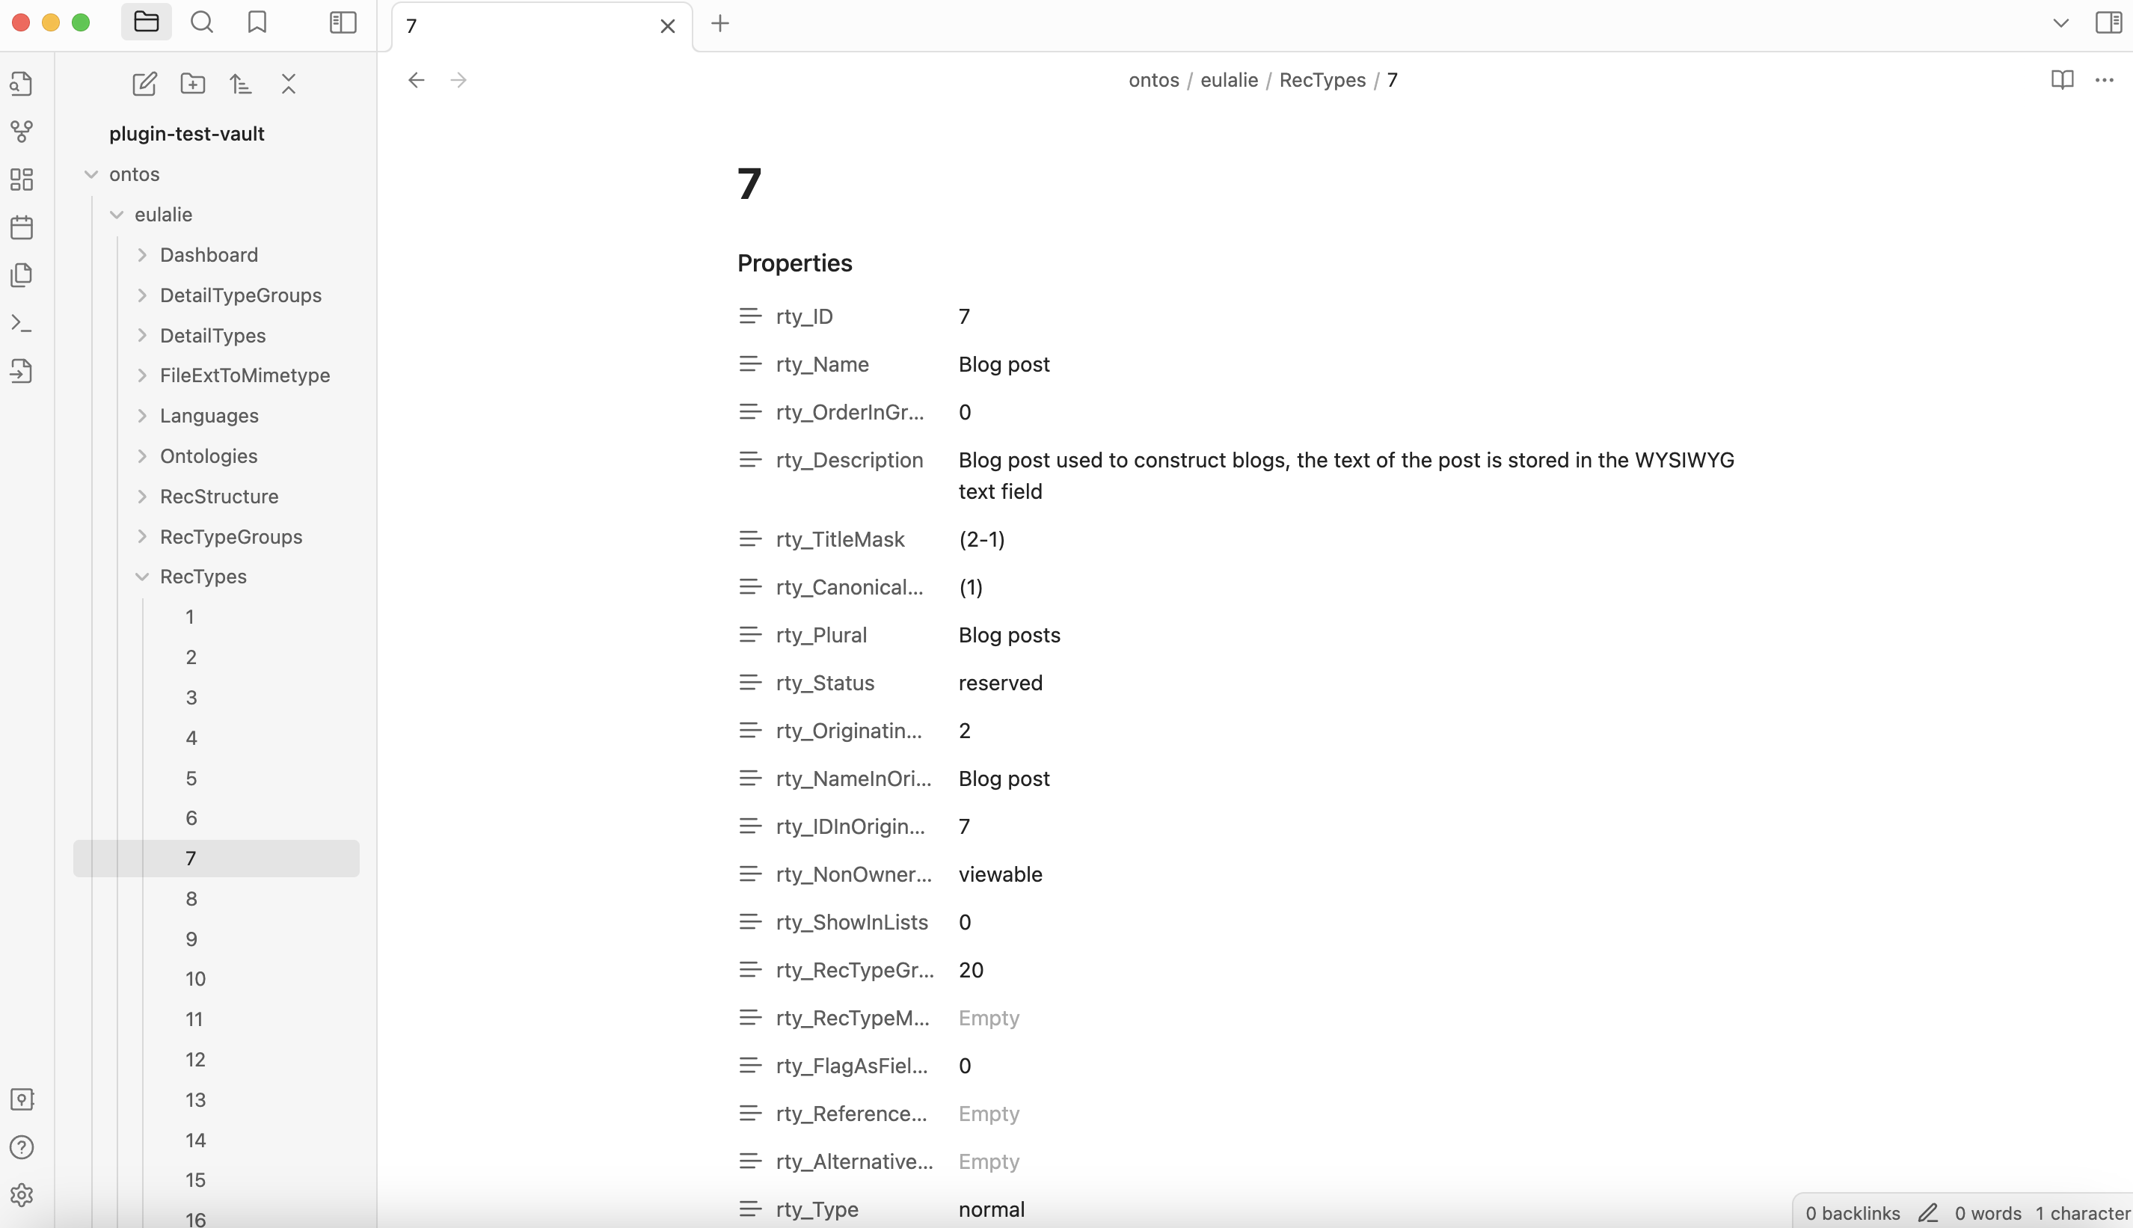
Task: Show the 0 backlinks status item
Action: pyautogui.click(x=1852, y=1213)
